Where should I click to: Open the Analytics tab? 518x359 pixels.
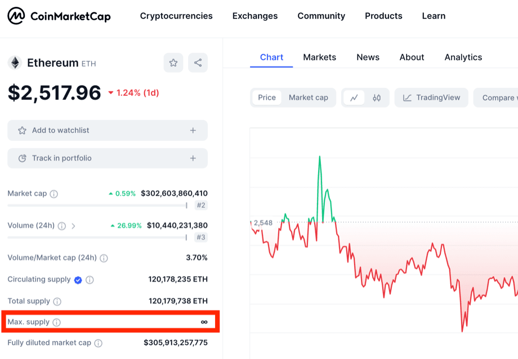coord(463,57)
